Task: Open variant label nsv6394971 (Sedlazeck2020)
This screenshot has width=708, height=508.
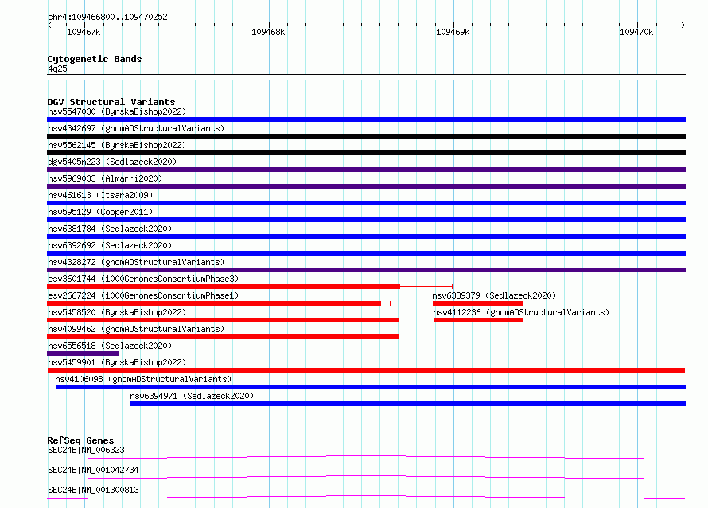Action: 192,396
